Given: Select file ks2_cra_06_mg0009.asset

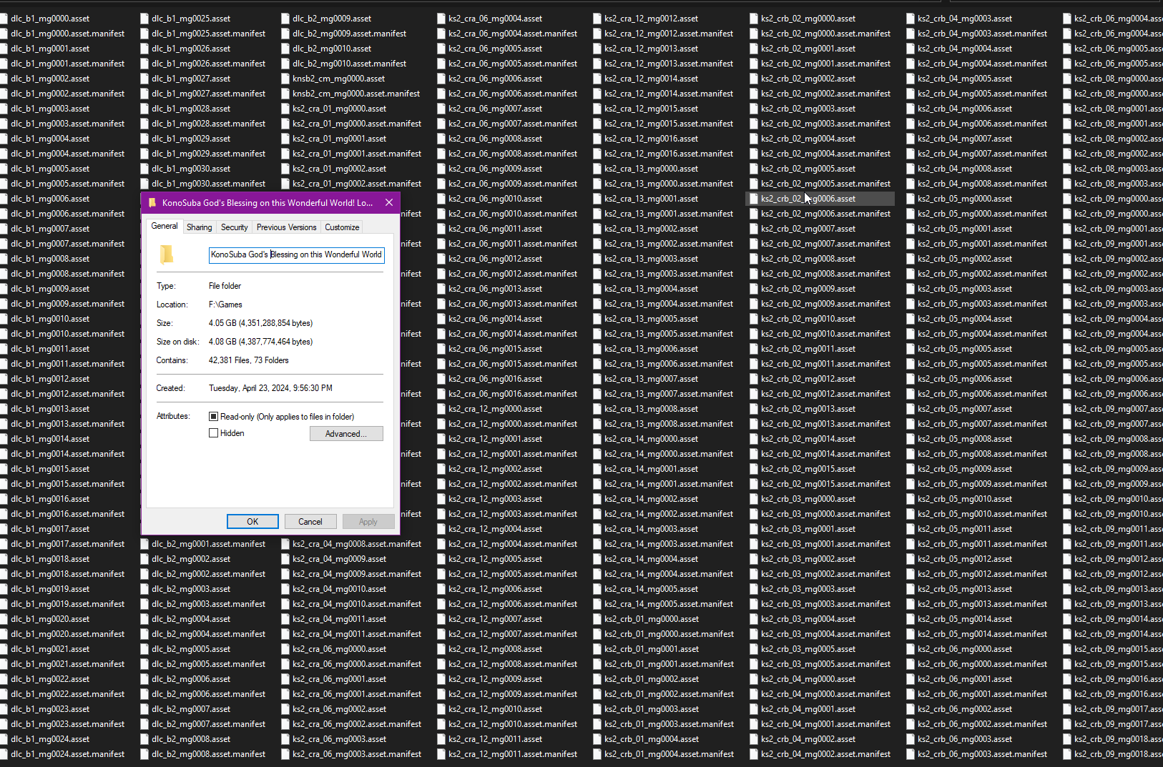Looking at the screenshot, I should 495,169.
